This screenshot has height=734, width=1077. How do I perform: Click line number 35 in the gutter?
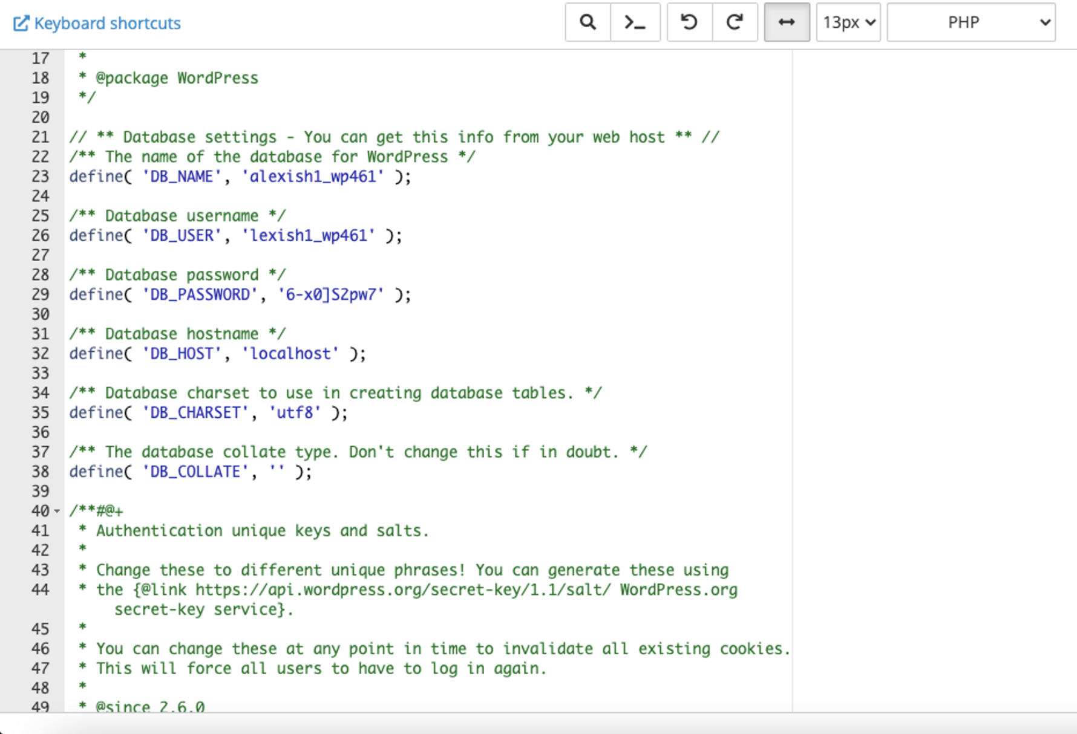[x=40, y=412]
